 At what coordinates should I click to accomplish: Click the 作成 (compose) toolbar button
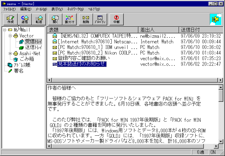[11, 19]
